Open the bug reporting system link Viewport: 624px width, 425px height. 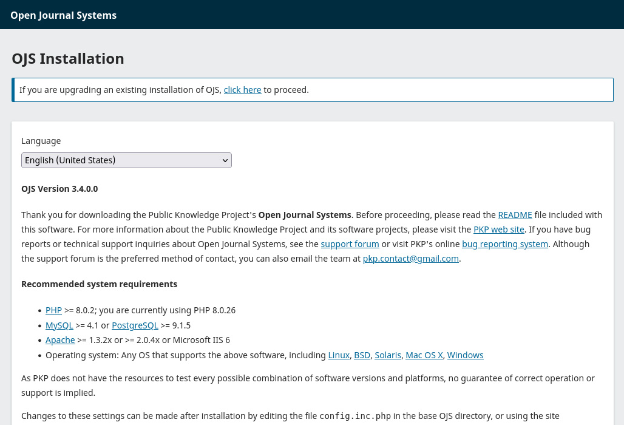click(x=504, y=244)
